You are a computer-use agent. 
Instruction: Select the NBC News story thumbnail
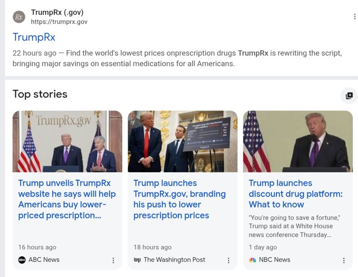pyautogui.click(x=298, y=141)
